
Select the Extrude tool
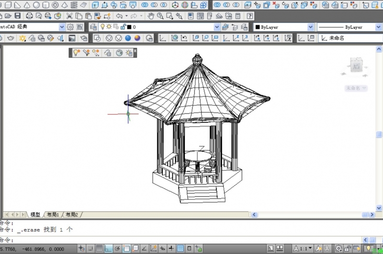click(x=95, y=5)
